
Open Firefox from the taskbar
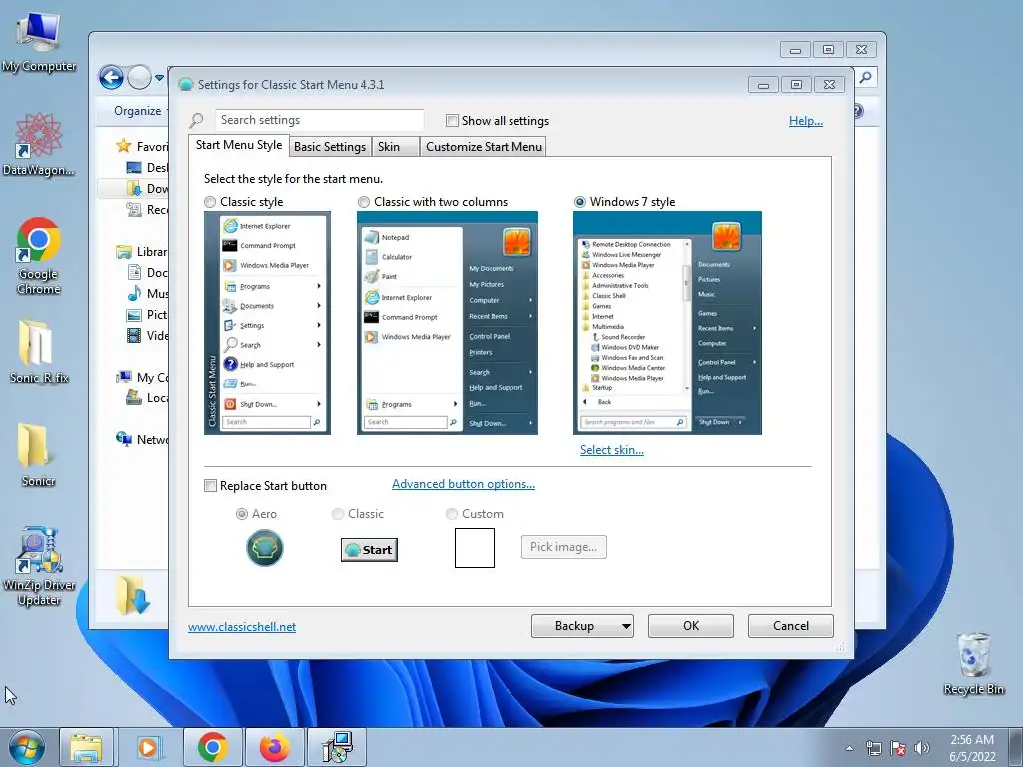[x=275, y=747]
